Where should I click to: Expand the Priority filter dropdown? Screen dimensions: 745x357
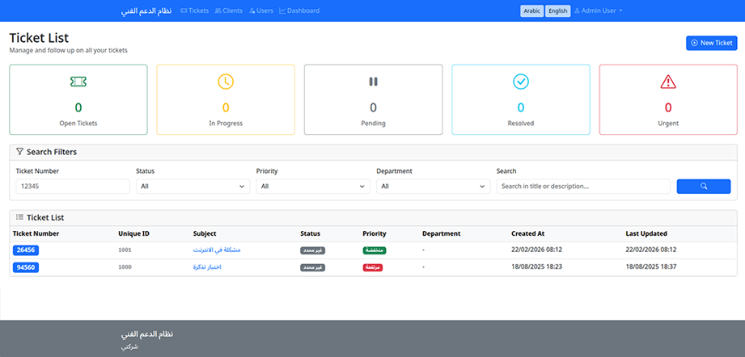[313, 187]
